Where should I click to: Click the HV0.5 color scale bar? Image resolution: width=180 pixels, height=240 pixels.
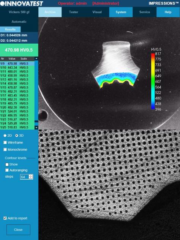pyautogui.click(x=153, y=81)
